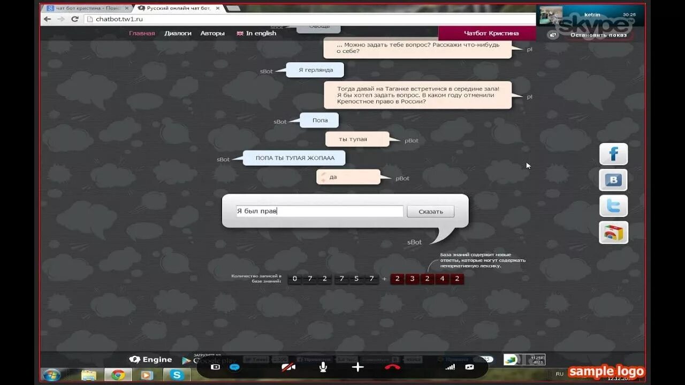Open the VKontakte share icon
685x385 pixels.
tap(613, 180)
